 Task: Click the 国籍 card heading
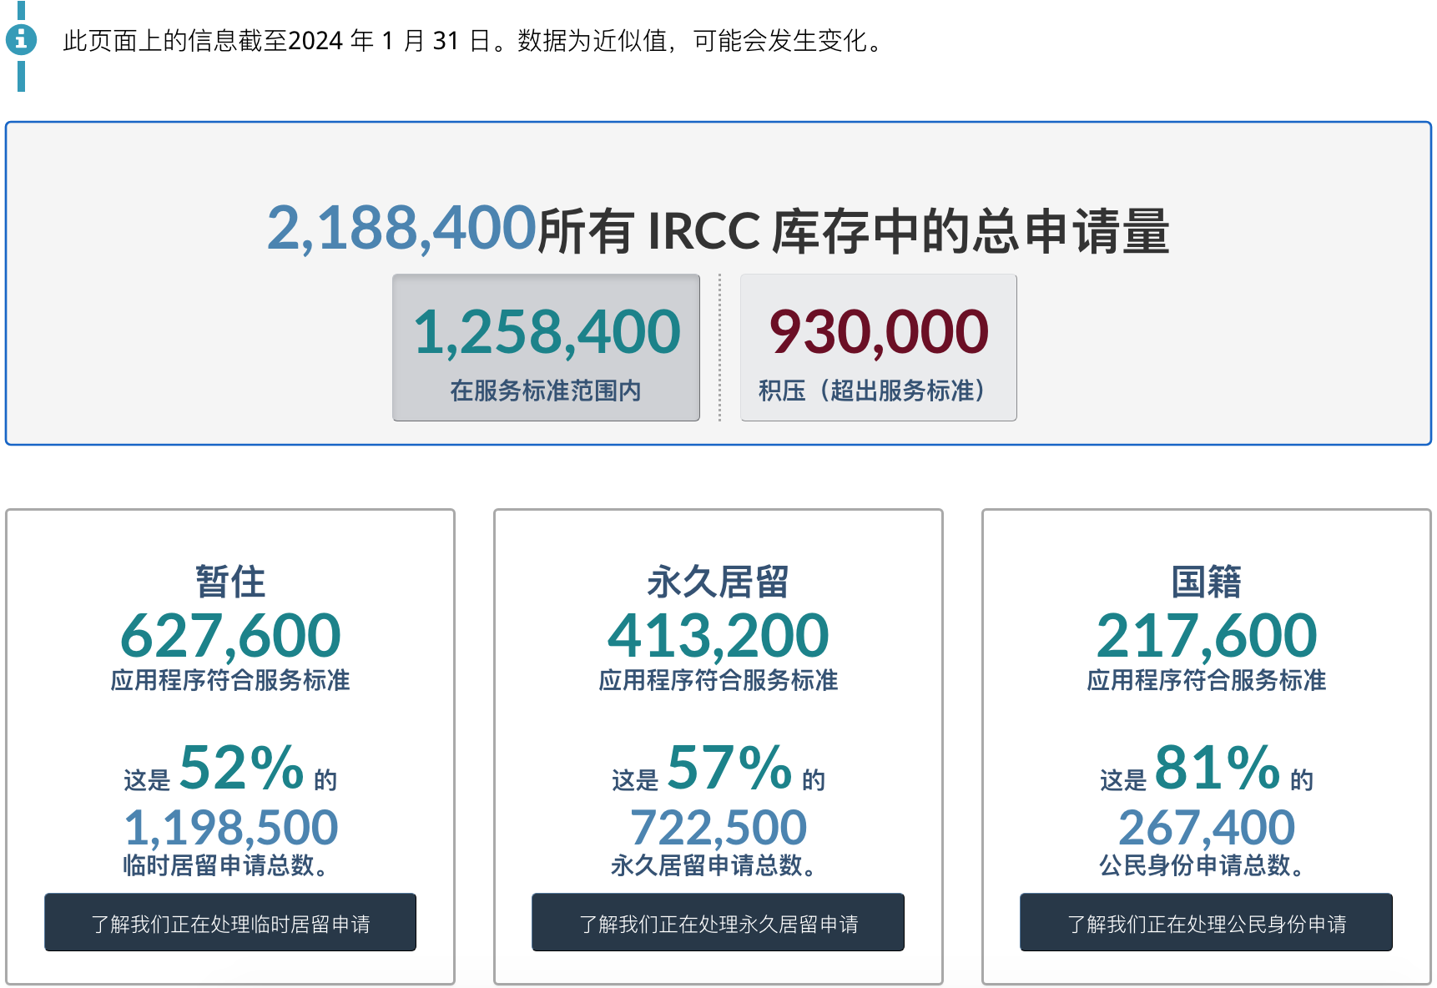[1206, 582]
